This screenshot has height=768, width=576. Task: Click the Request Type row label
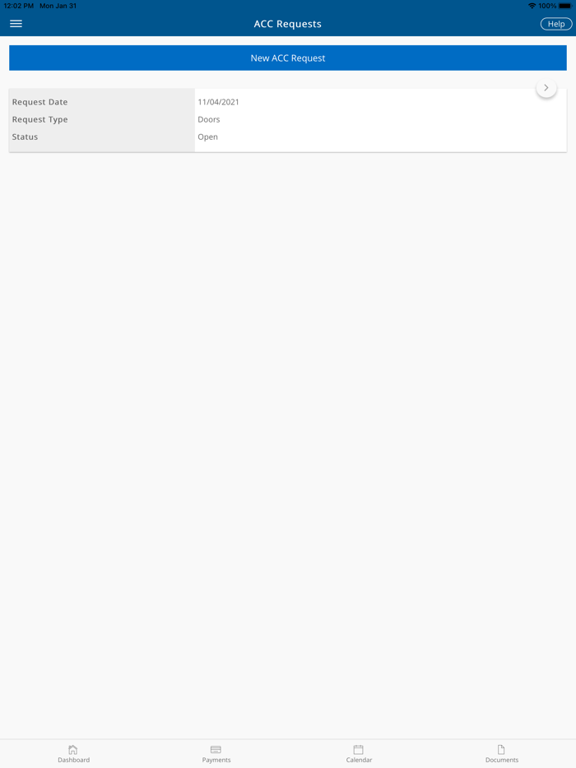coord(39,119)
